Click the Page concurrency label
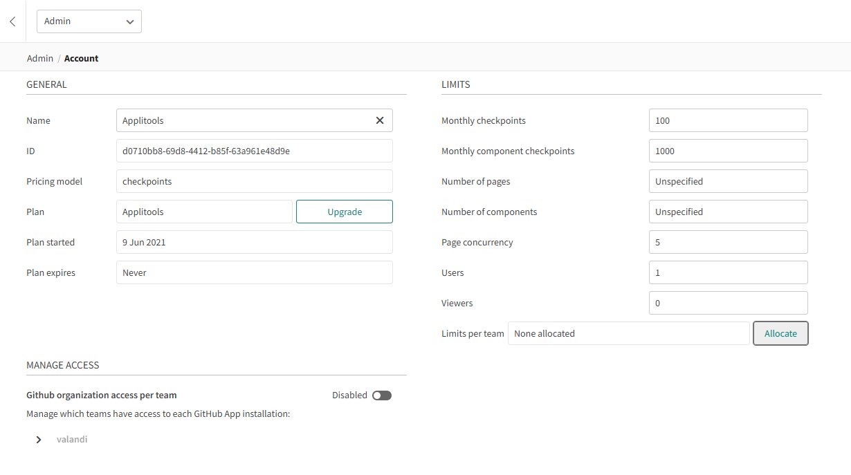851x475 pixels. point(477,242)
